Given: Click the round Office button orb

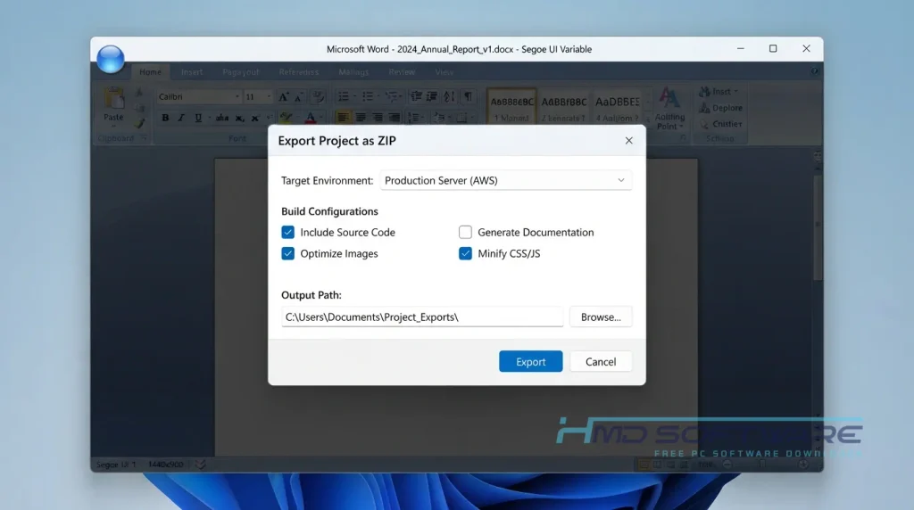Looking at the screenshot, I should coord(110,59).
